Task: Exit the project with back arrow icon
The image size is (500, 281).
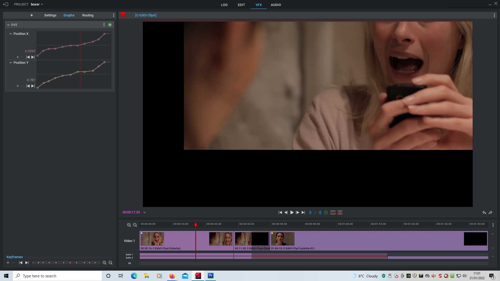Action: pyautogui.click(x=6, y=4)
